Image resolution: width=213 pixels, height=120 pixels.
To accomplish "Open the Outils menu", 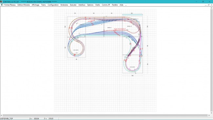I will [98, 5].
